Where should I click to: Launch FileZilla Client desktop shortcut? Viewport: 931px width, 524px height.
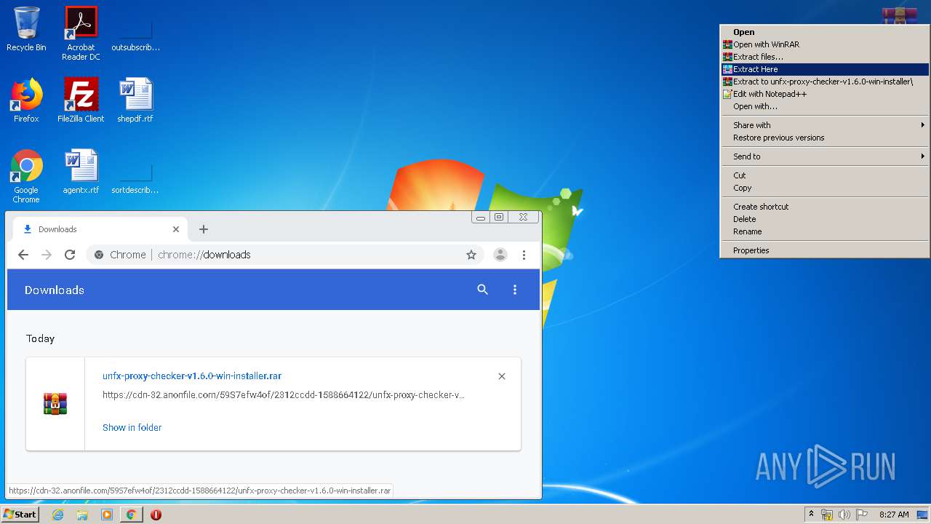pyautogui.click(x=81, y=100)
